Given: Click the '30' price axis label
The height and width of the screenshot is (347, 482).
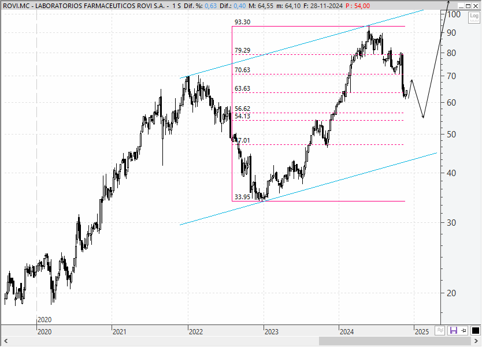Looking at the screenshot, I should (x=451, y=223).
